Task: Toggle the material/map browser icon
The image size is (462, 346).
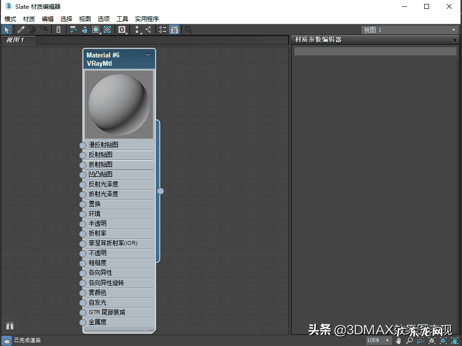Action: [x=163, y=30]
